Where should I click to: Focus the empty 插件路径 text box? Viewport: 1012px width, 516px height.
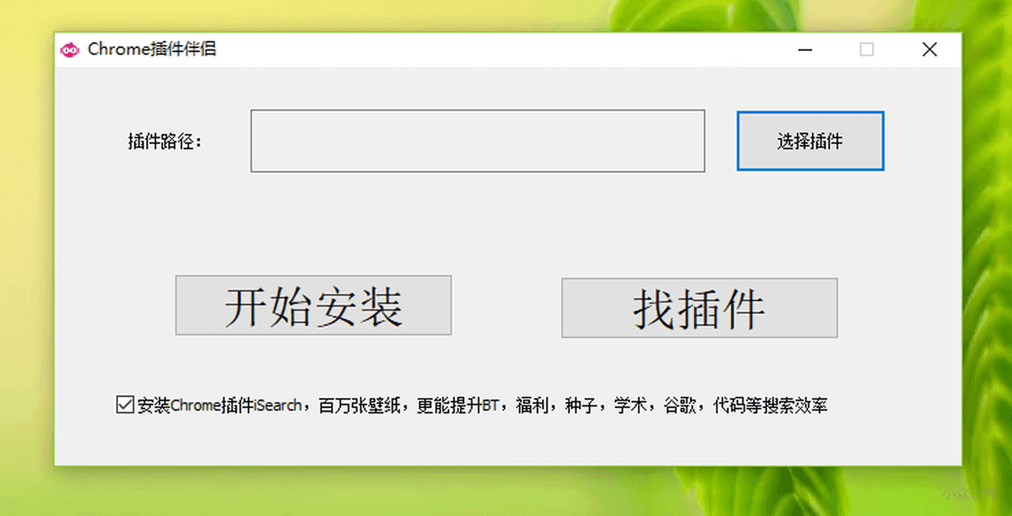pos(478,141)
